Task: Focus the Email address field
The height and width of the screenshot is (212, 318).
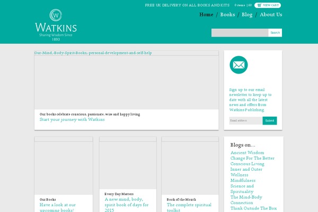Action: coord(246,120)
